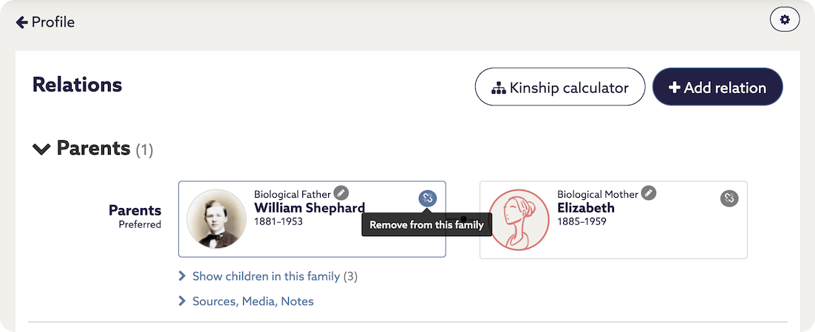
Task: Edit the Biological Mother relationship pencil
Action: pos(648,193)
